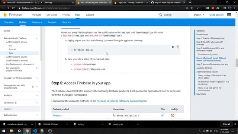Open the Support menu item
The height and width of the screenshot is (134, 238).
click(90, 15)
